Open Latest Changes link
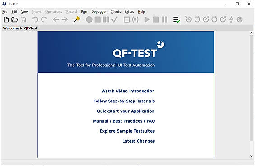 pos(139,141)
